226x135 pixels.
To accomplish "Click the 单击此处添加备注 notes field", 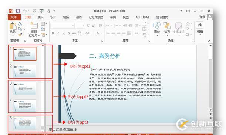I will pos(63,129).
